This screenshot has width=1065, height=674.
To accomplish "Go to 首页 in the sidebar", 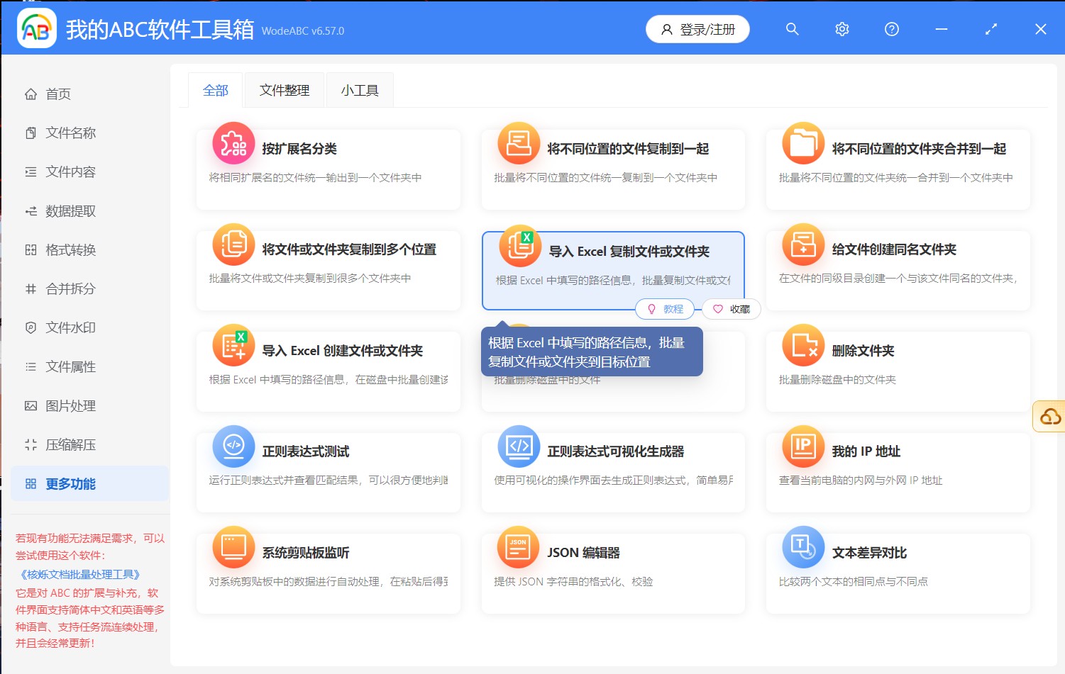I will pyautogui.click(x=90, y=94).
